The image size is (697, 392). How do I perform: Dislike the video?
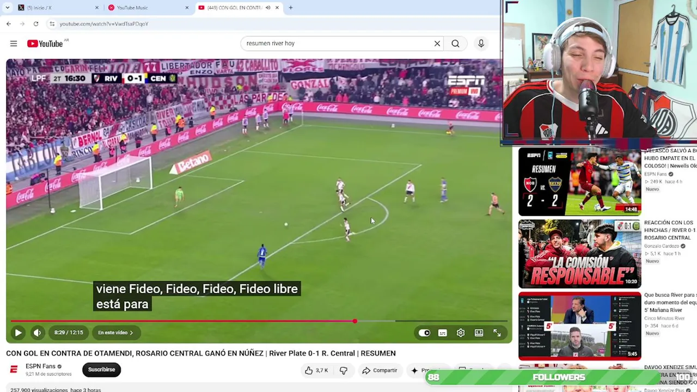tap(343, 370)
